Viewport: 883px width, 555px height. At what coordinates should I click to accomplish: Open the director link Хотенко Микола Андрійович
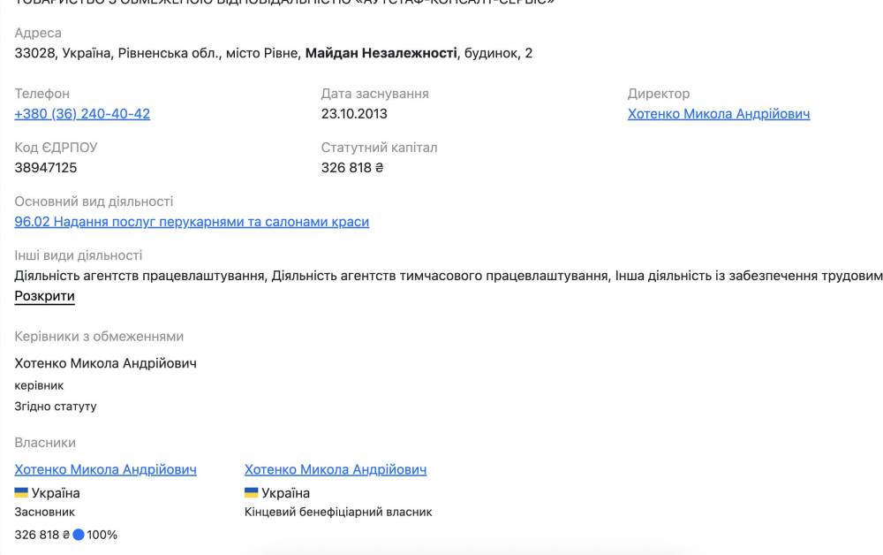coord(718,114)
